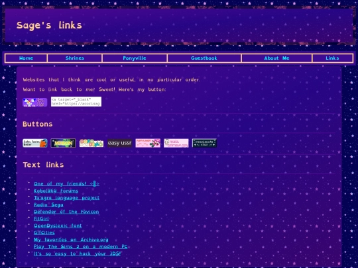Screen dimensions: 358x268
Task: Click the FitGirl link
Action: point(41,219)
